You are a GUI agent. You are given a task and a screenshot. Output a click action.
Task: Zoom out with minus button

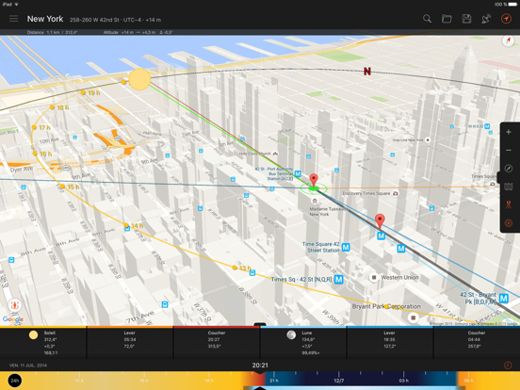509,150
